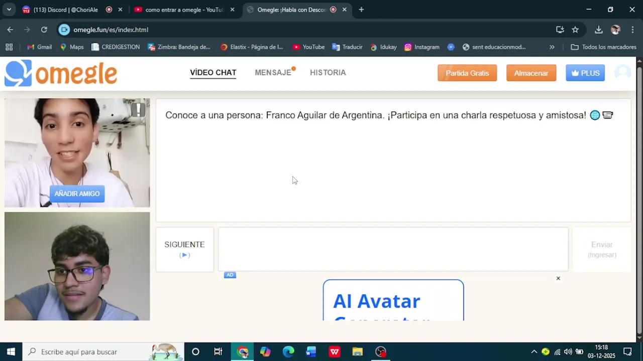Image resolution: width=643 pixels, height=361 pixels.
Task: Open the YouTube bookmark
Action: (308, 47)
